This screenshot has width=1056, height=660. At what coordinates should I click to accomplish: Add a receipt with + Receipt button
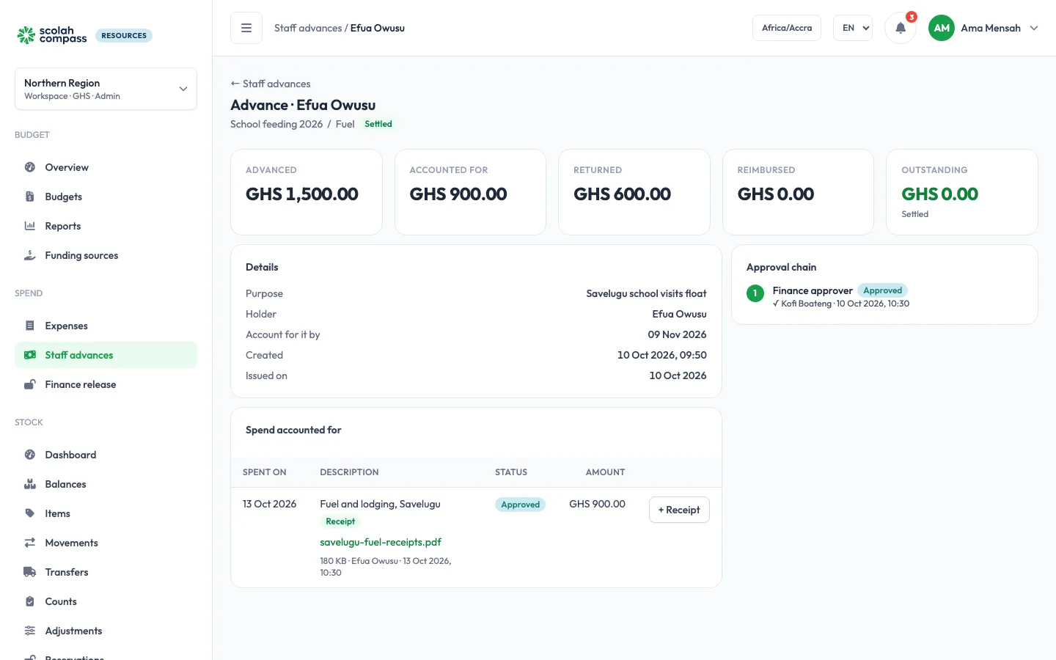(679, 510)
